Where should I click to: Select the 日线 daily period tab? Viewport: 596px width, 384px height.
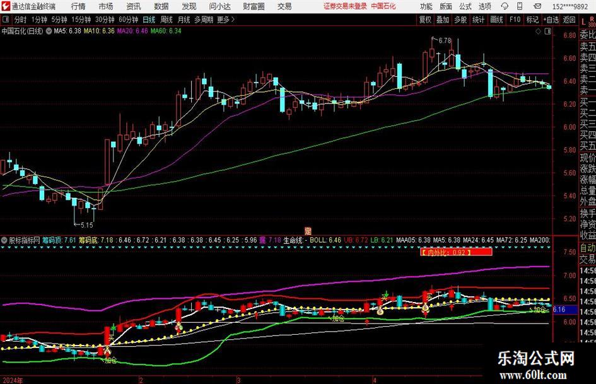pyautogui.click(x=149, y=20)
